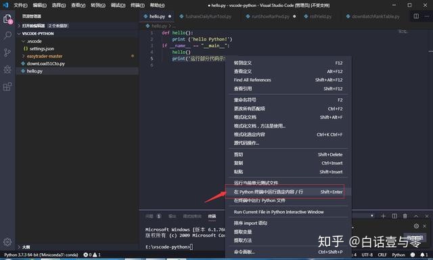Screen dimensions: 433x260
Task: Open the 终端 menu in menu bar
Action: (x=137, y=5)
